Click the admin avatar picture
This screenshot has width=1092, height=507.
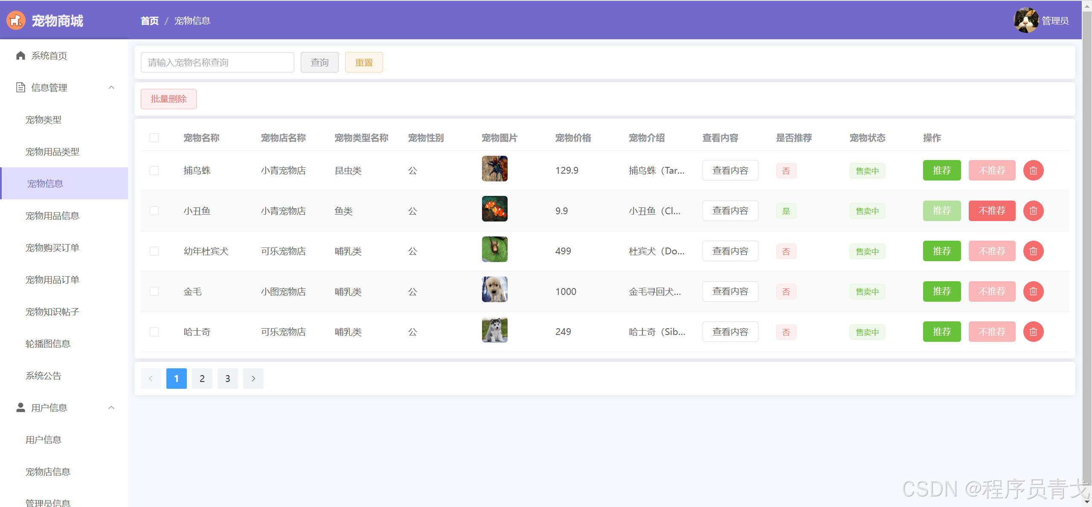point(1026,20)
